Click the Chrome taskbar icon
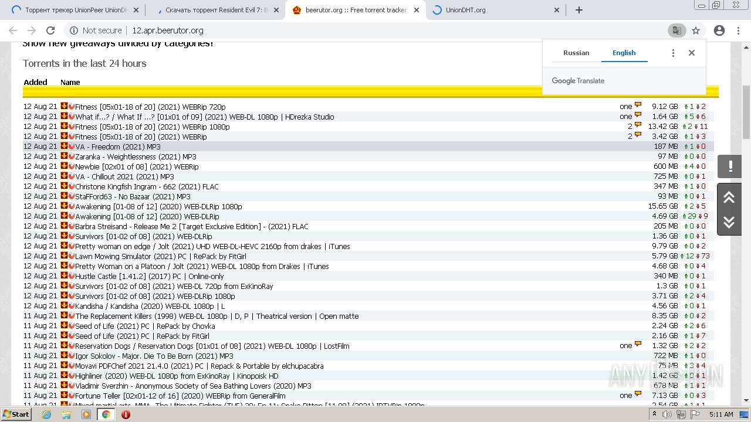Image resolution: width=751 pixels, height=422 pixels. [x=106, y=414]
